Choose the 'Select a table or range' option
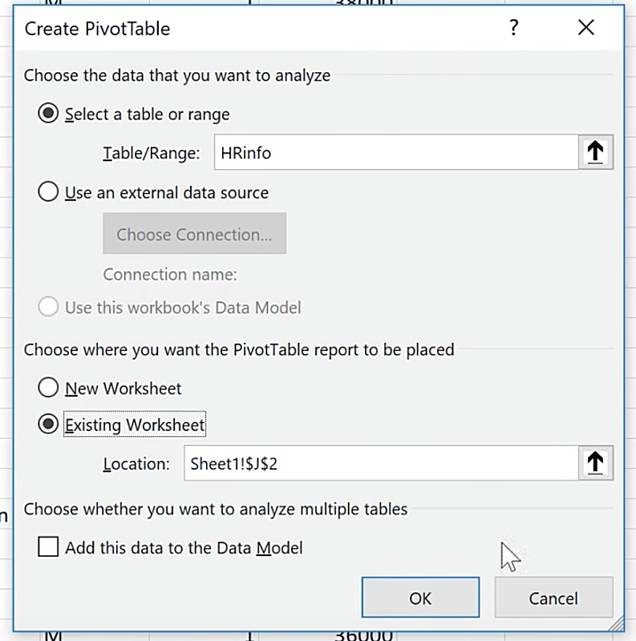The width and height of the screenshot is (636, 641). tap(49, 114)
